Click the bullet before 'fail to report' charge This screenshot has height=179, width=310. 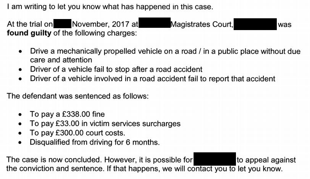(20, 79)
